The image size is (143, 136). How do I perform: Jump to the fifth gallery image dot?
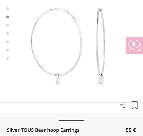pyautogui.click(x=8, y=42)
